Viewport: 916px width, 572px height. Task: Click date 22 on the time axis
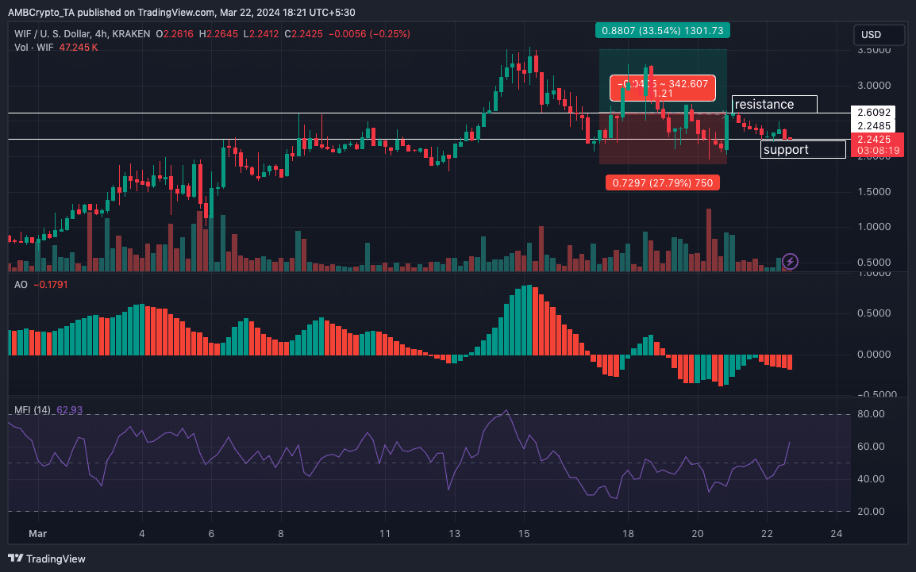pyautogui.click(x=767, y=533)
